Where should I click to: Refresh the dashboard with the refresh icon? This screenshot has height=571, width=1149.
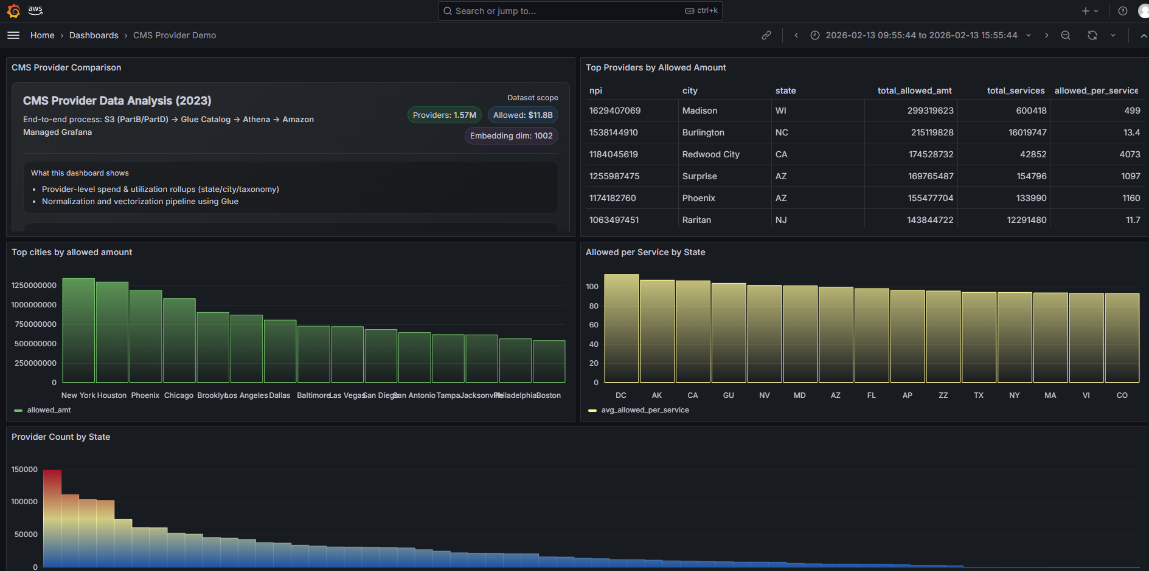click(1092, 35)
